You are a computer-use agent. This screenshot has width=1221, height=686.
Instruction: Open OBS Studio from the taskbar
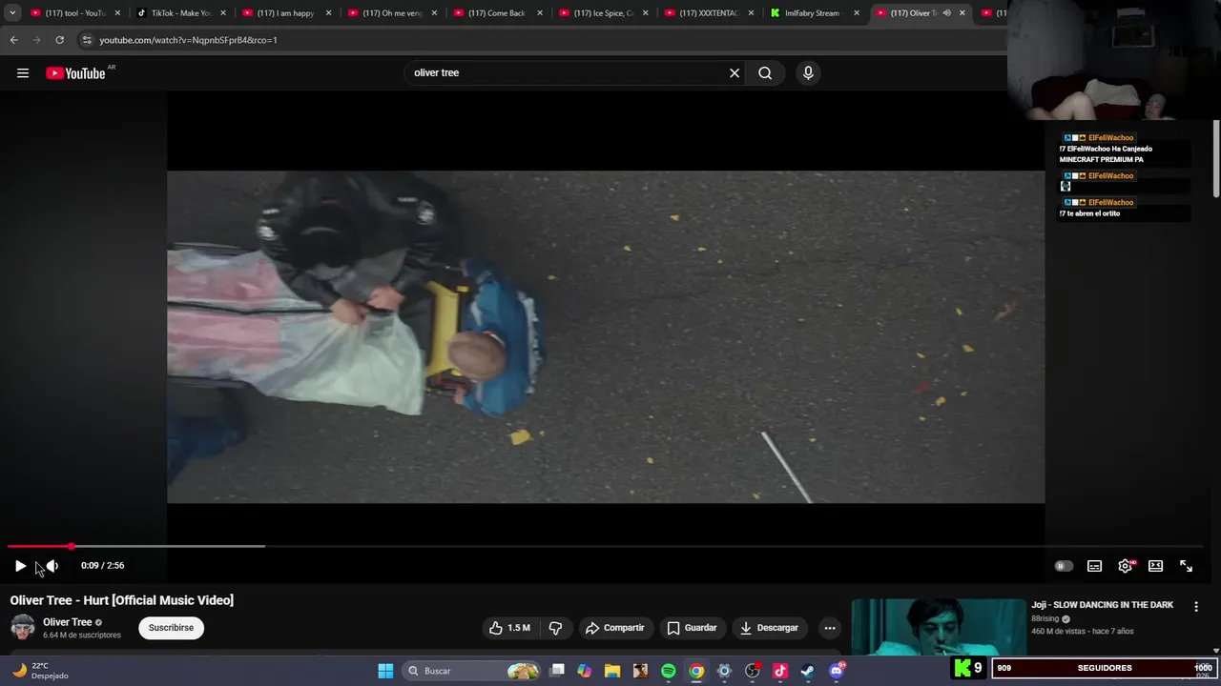pyautogui.click(x=753, y=671)
